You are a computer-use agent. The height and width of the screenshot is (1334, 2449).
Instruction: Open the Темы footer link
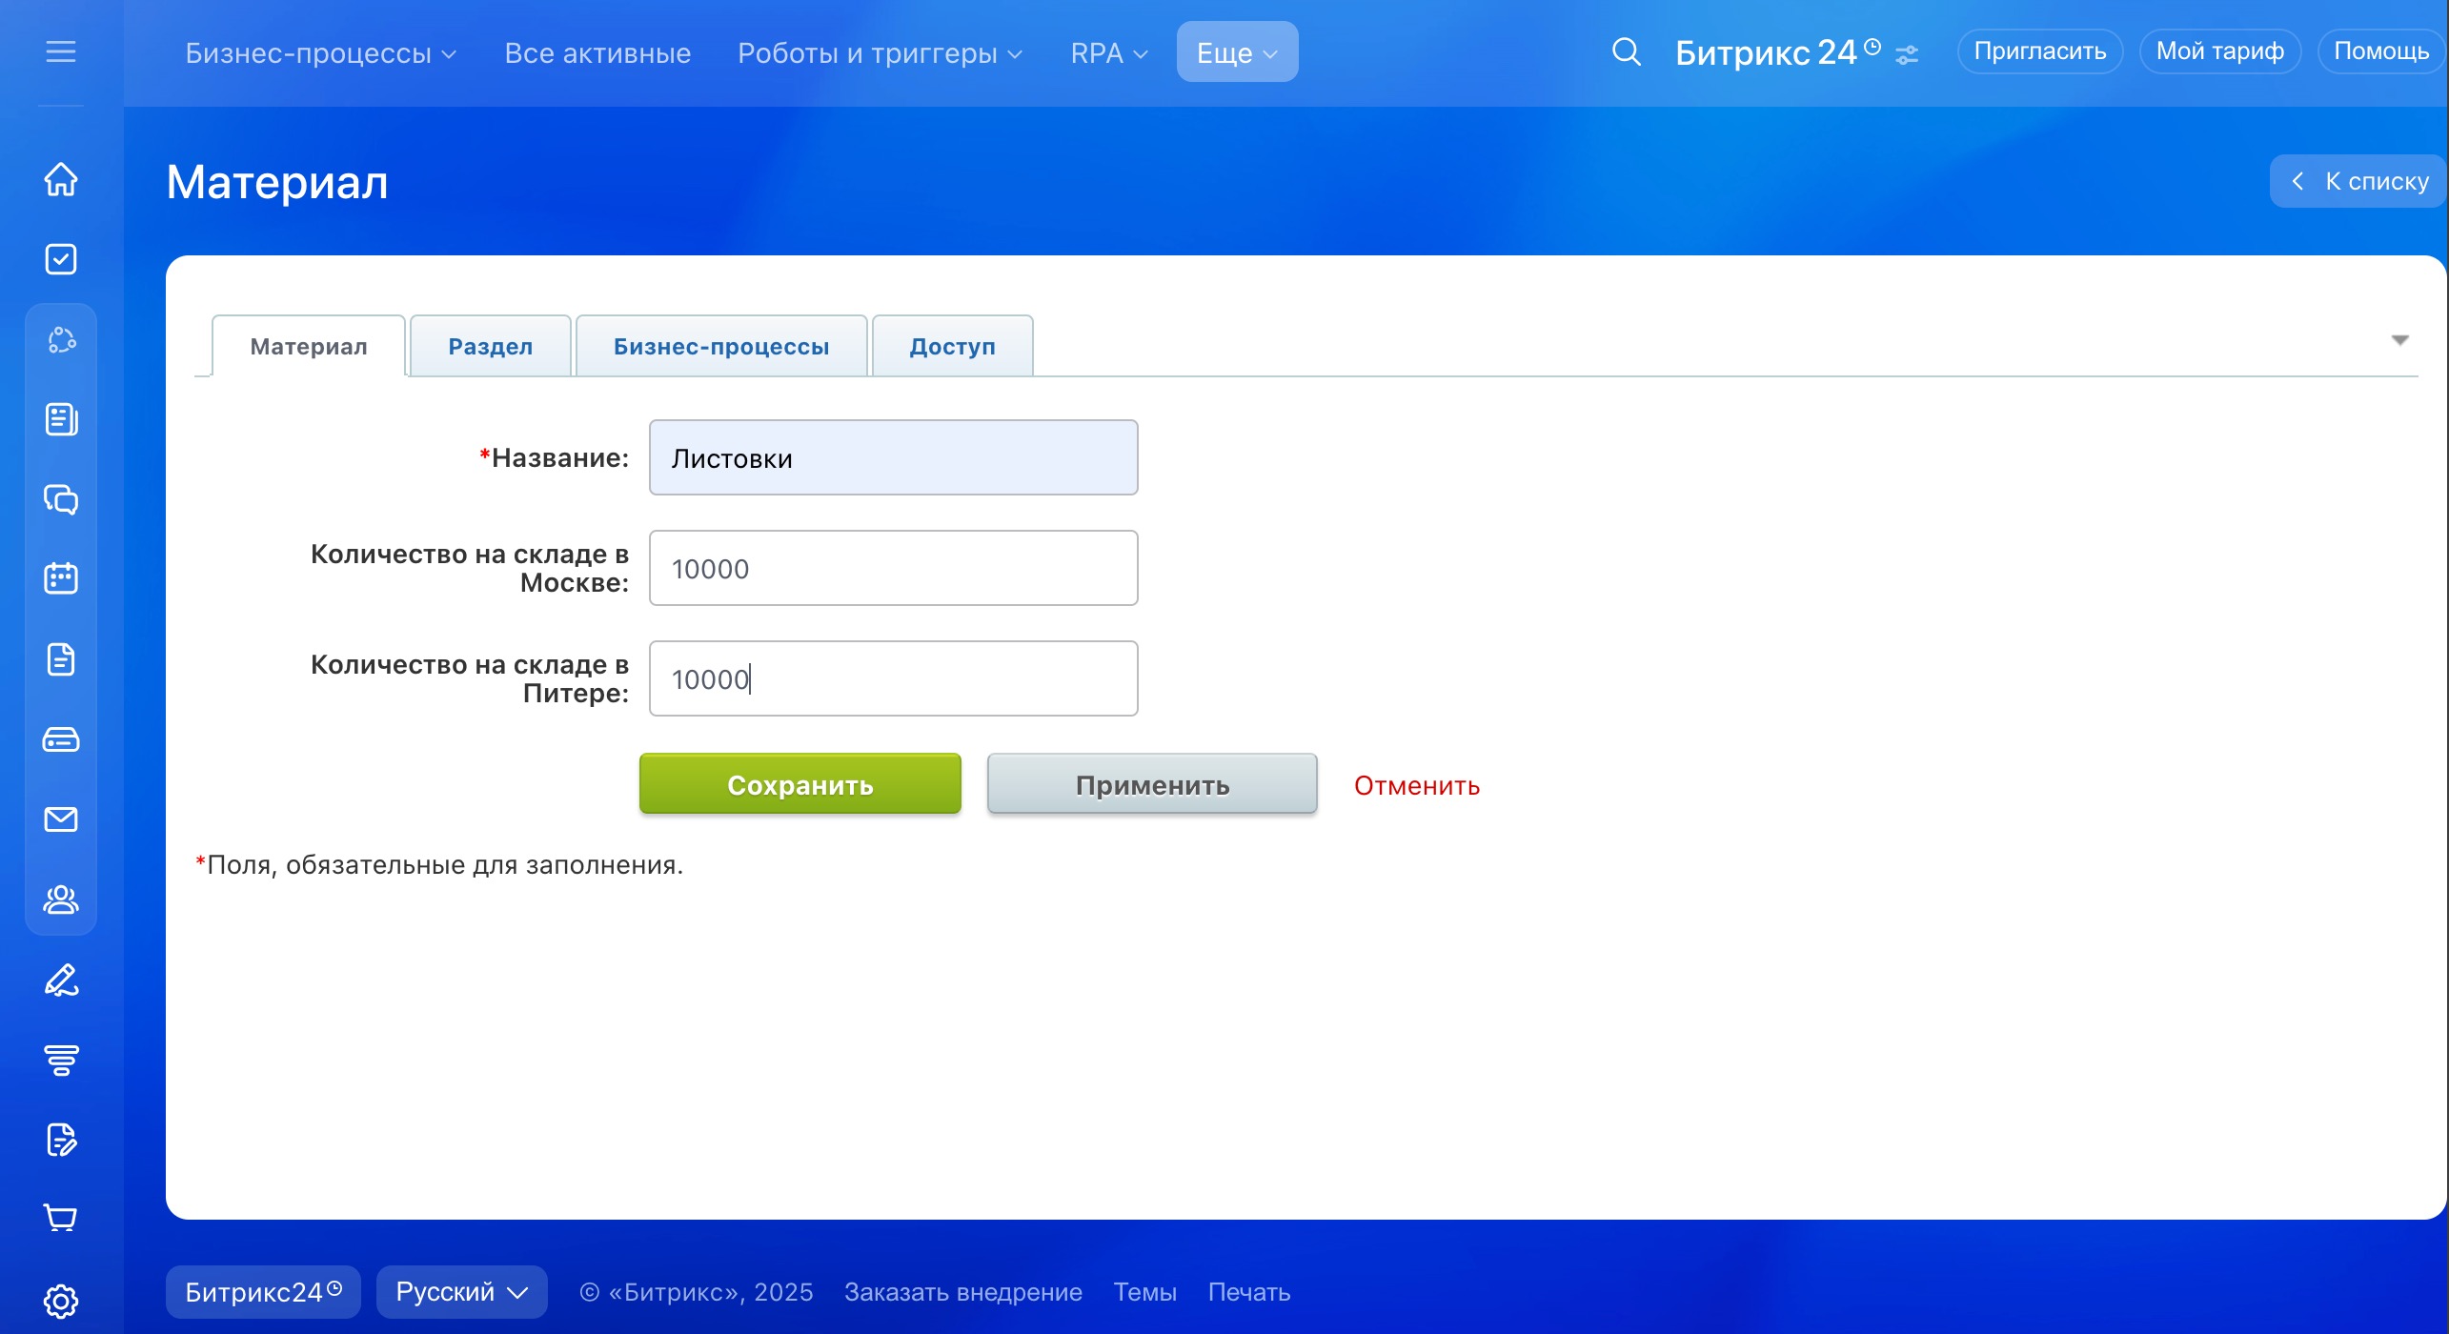[1145, 1292]
